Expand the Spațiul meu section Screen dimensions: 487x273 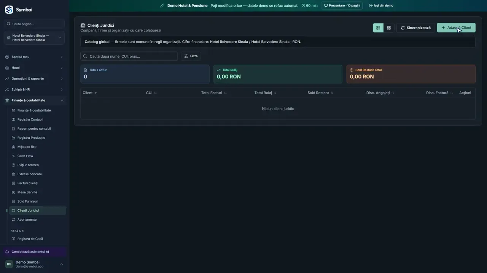34,57
